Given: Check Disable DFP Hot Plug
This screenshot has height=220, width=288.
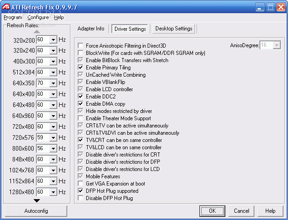Looking at the screenshot, I should [80, 198].
